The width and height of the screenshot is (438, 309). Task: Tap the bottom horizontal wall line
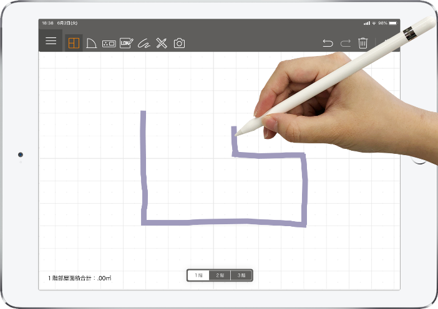pyautogui.click(x=225, y=221)
